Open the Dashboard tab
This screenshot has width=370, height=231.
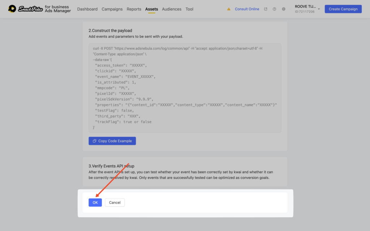87,9
